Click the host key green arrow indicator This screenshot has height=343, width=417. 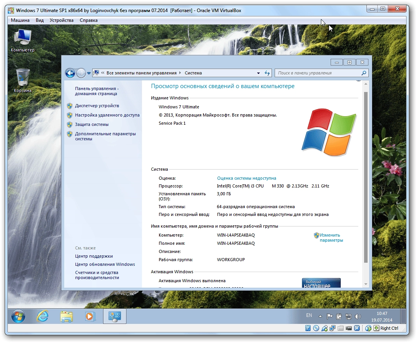coord(376,328)
